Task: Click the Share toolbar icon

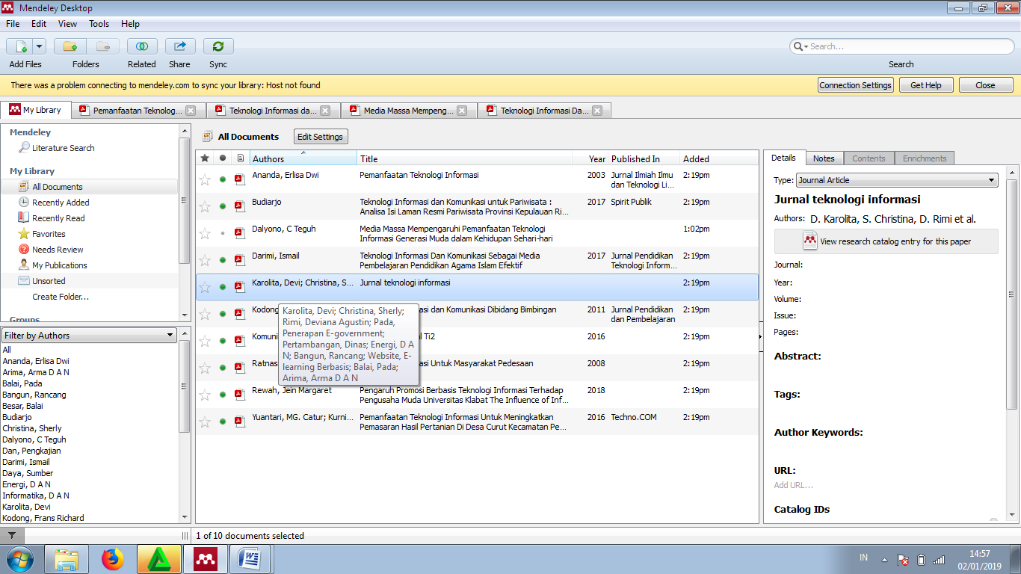Action: coord(179,46)
